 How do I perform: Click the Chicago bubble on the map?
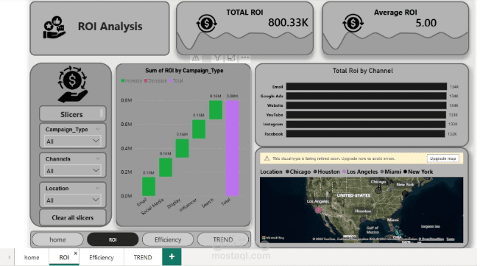[x=379, y=189]
